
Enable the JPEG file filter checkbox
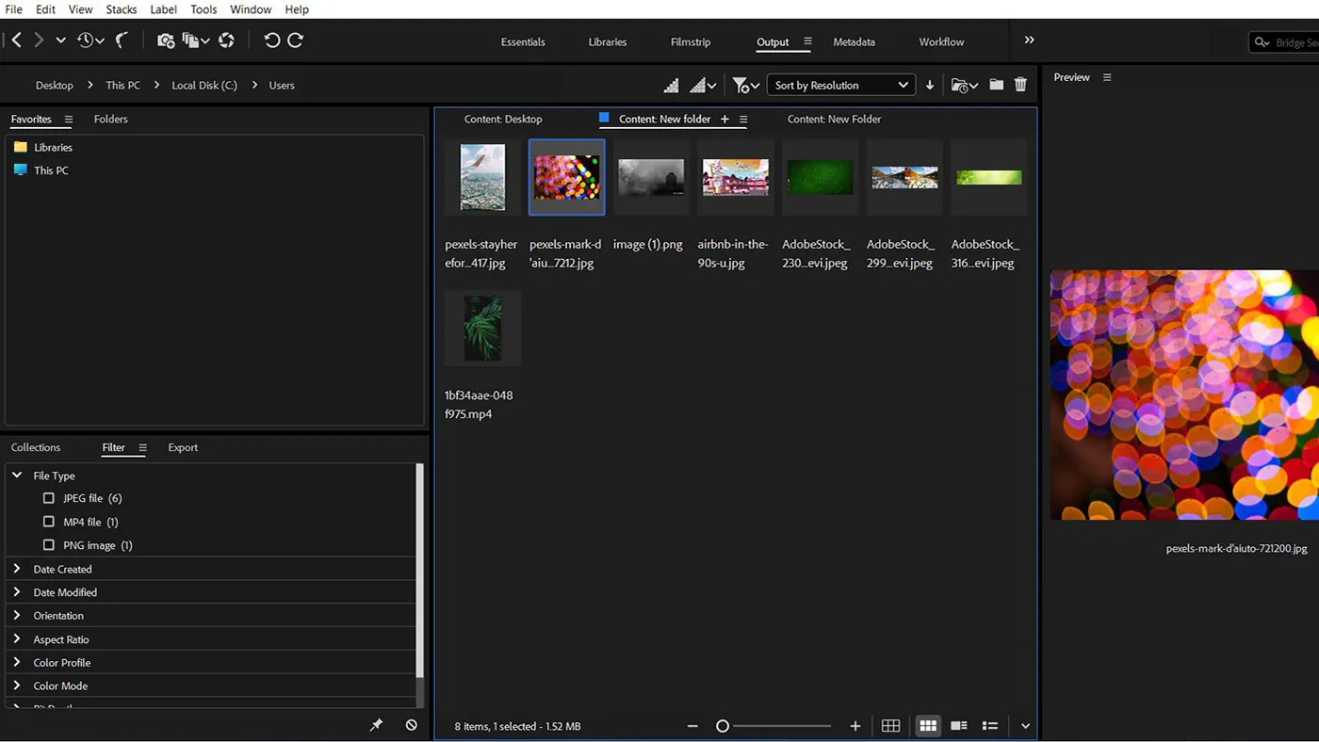(x=48, y=498)
